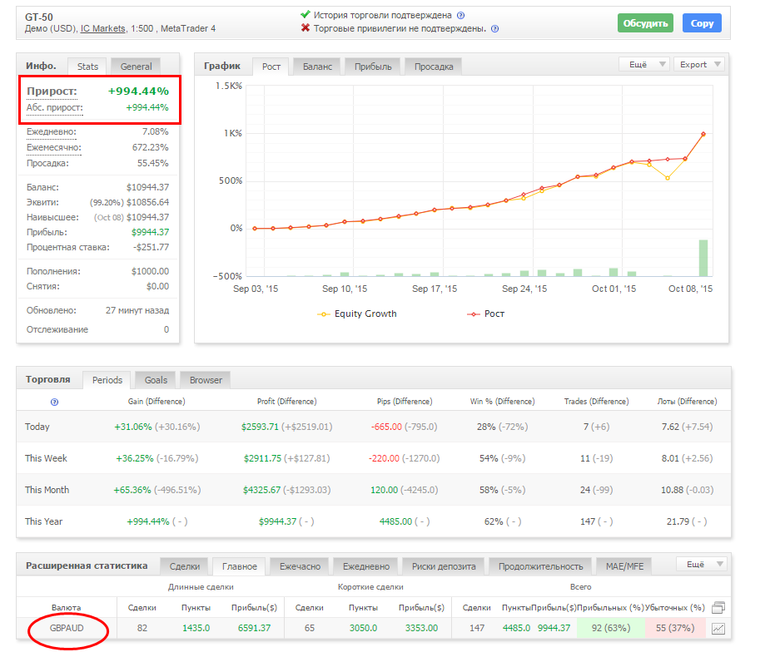The height and width of the screenshot is (652, 775).
Task: Open the Продолжительность tab
Action: coord(541,566)
